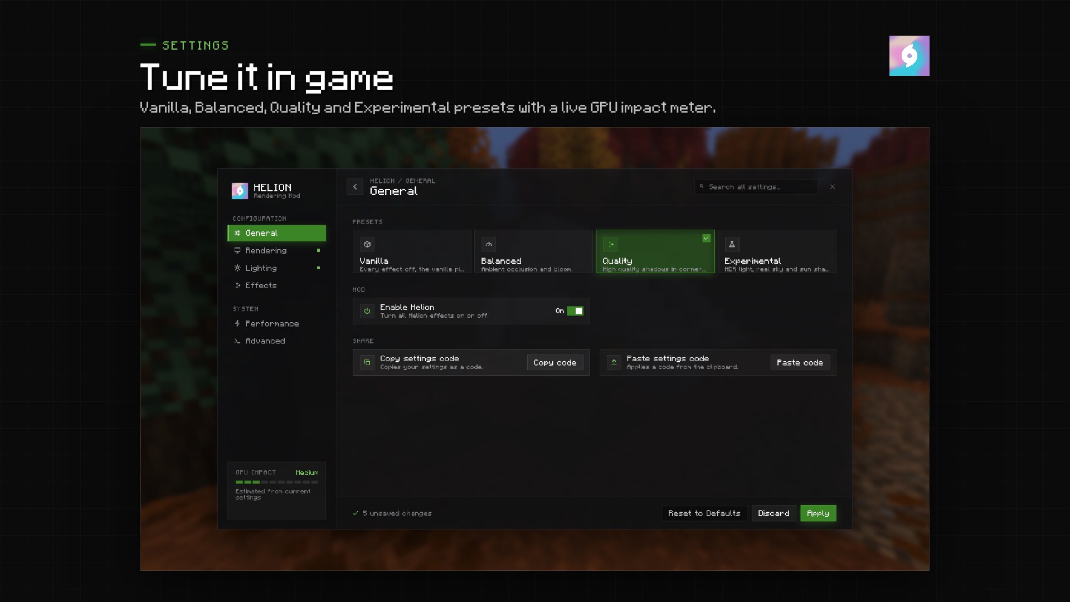This screenshot has width=1070, height=602.
Task: Go back with the chevron arrow button
Action: coord(355,187)
